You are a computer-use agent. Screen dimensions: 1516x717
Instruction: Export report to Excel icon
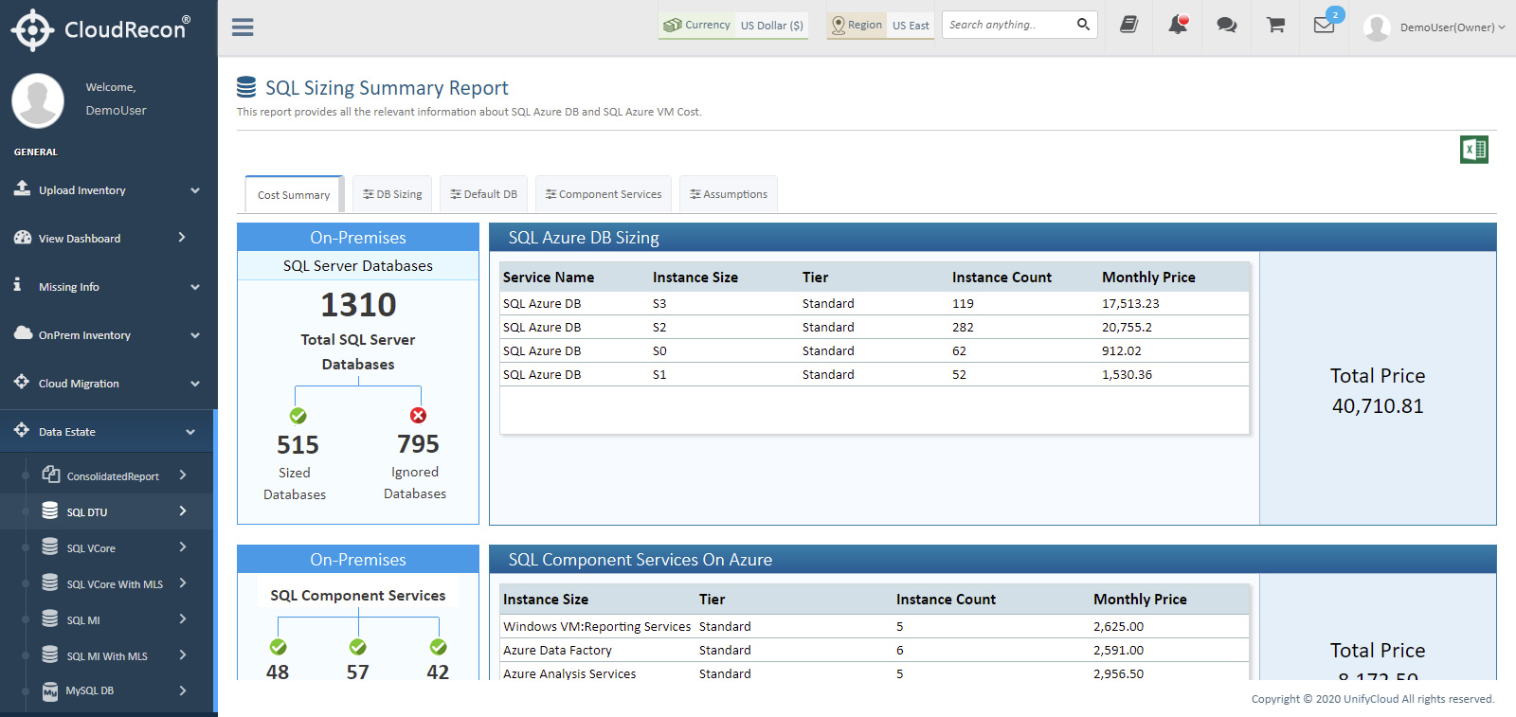click(x=1474, y=150)
